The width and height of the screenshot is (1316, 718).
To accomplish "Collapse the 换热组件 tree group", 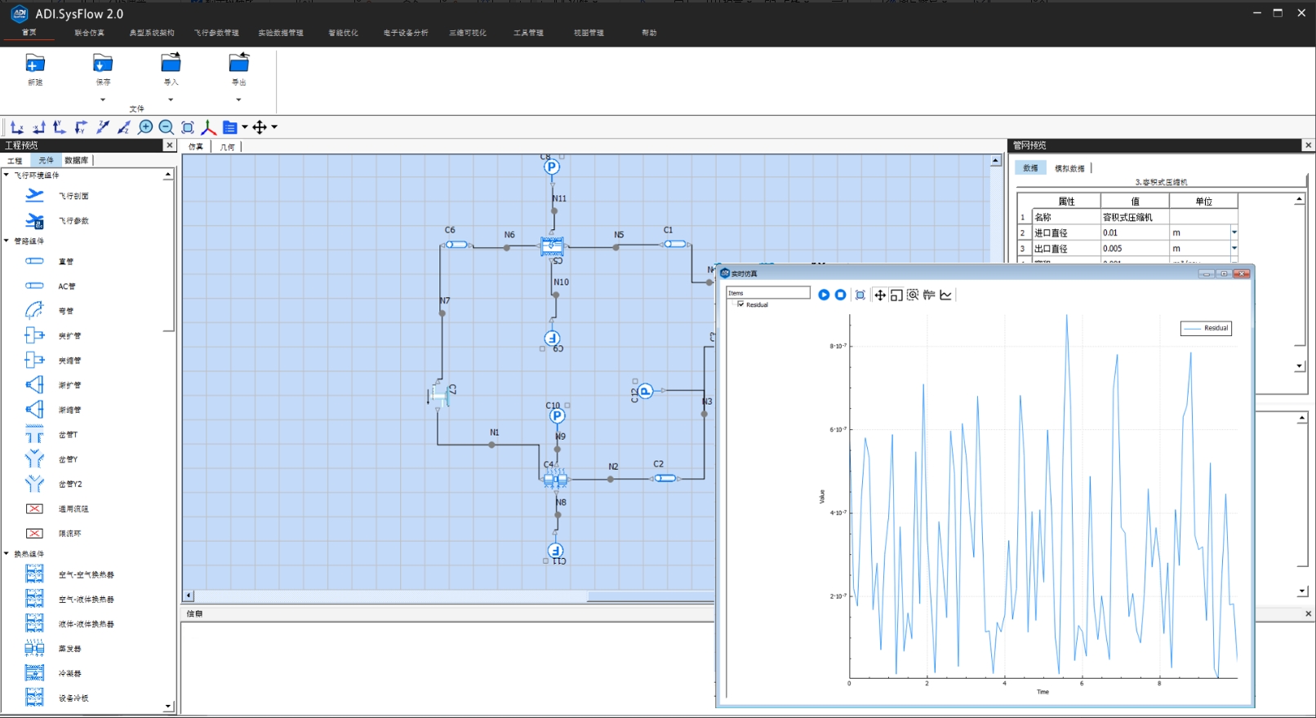I will point(7,553).
